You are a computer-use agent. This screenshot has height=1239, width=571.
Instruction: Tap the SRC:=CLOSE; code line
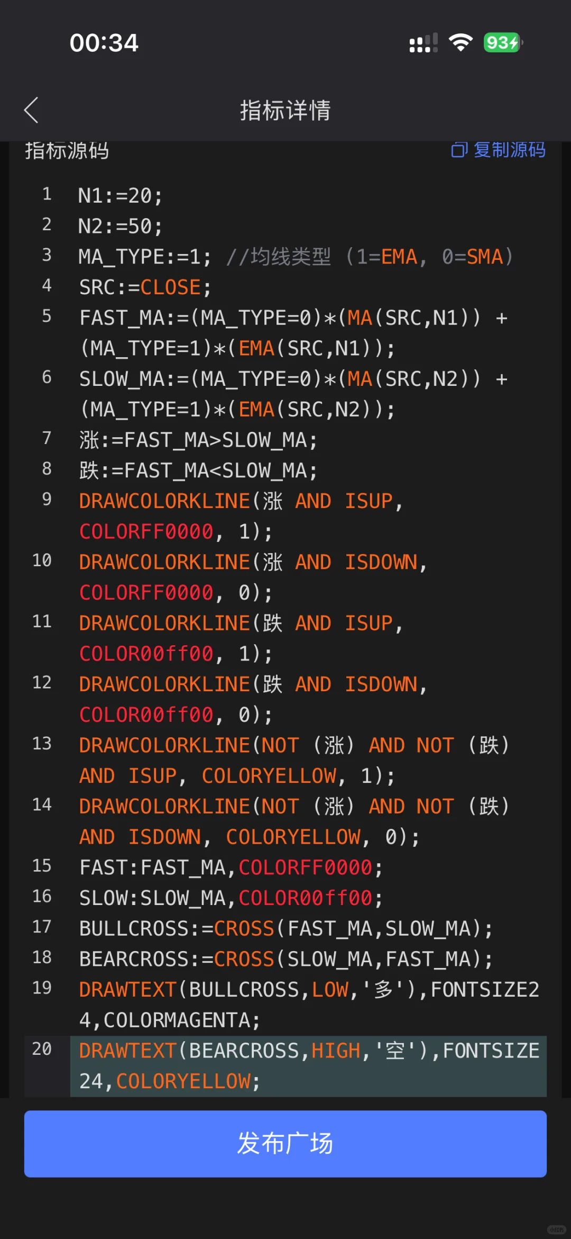[145, 287]
